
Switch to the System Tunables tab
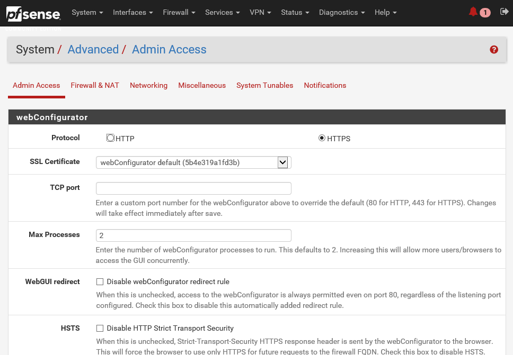pos(264,85)
